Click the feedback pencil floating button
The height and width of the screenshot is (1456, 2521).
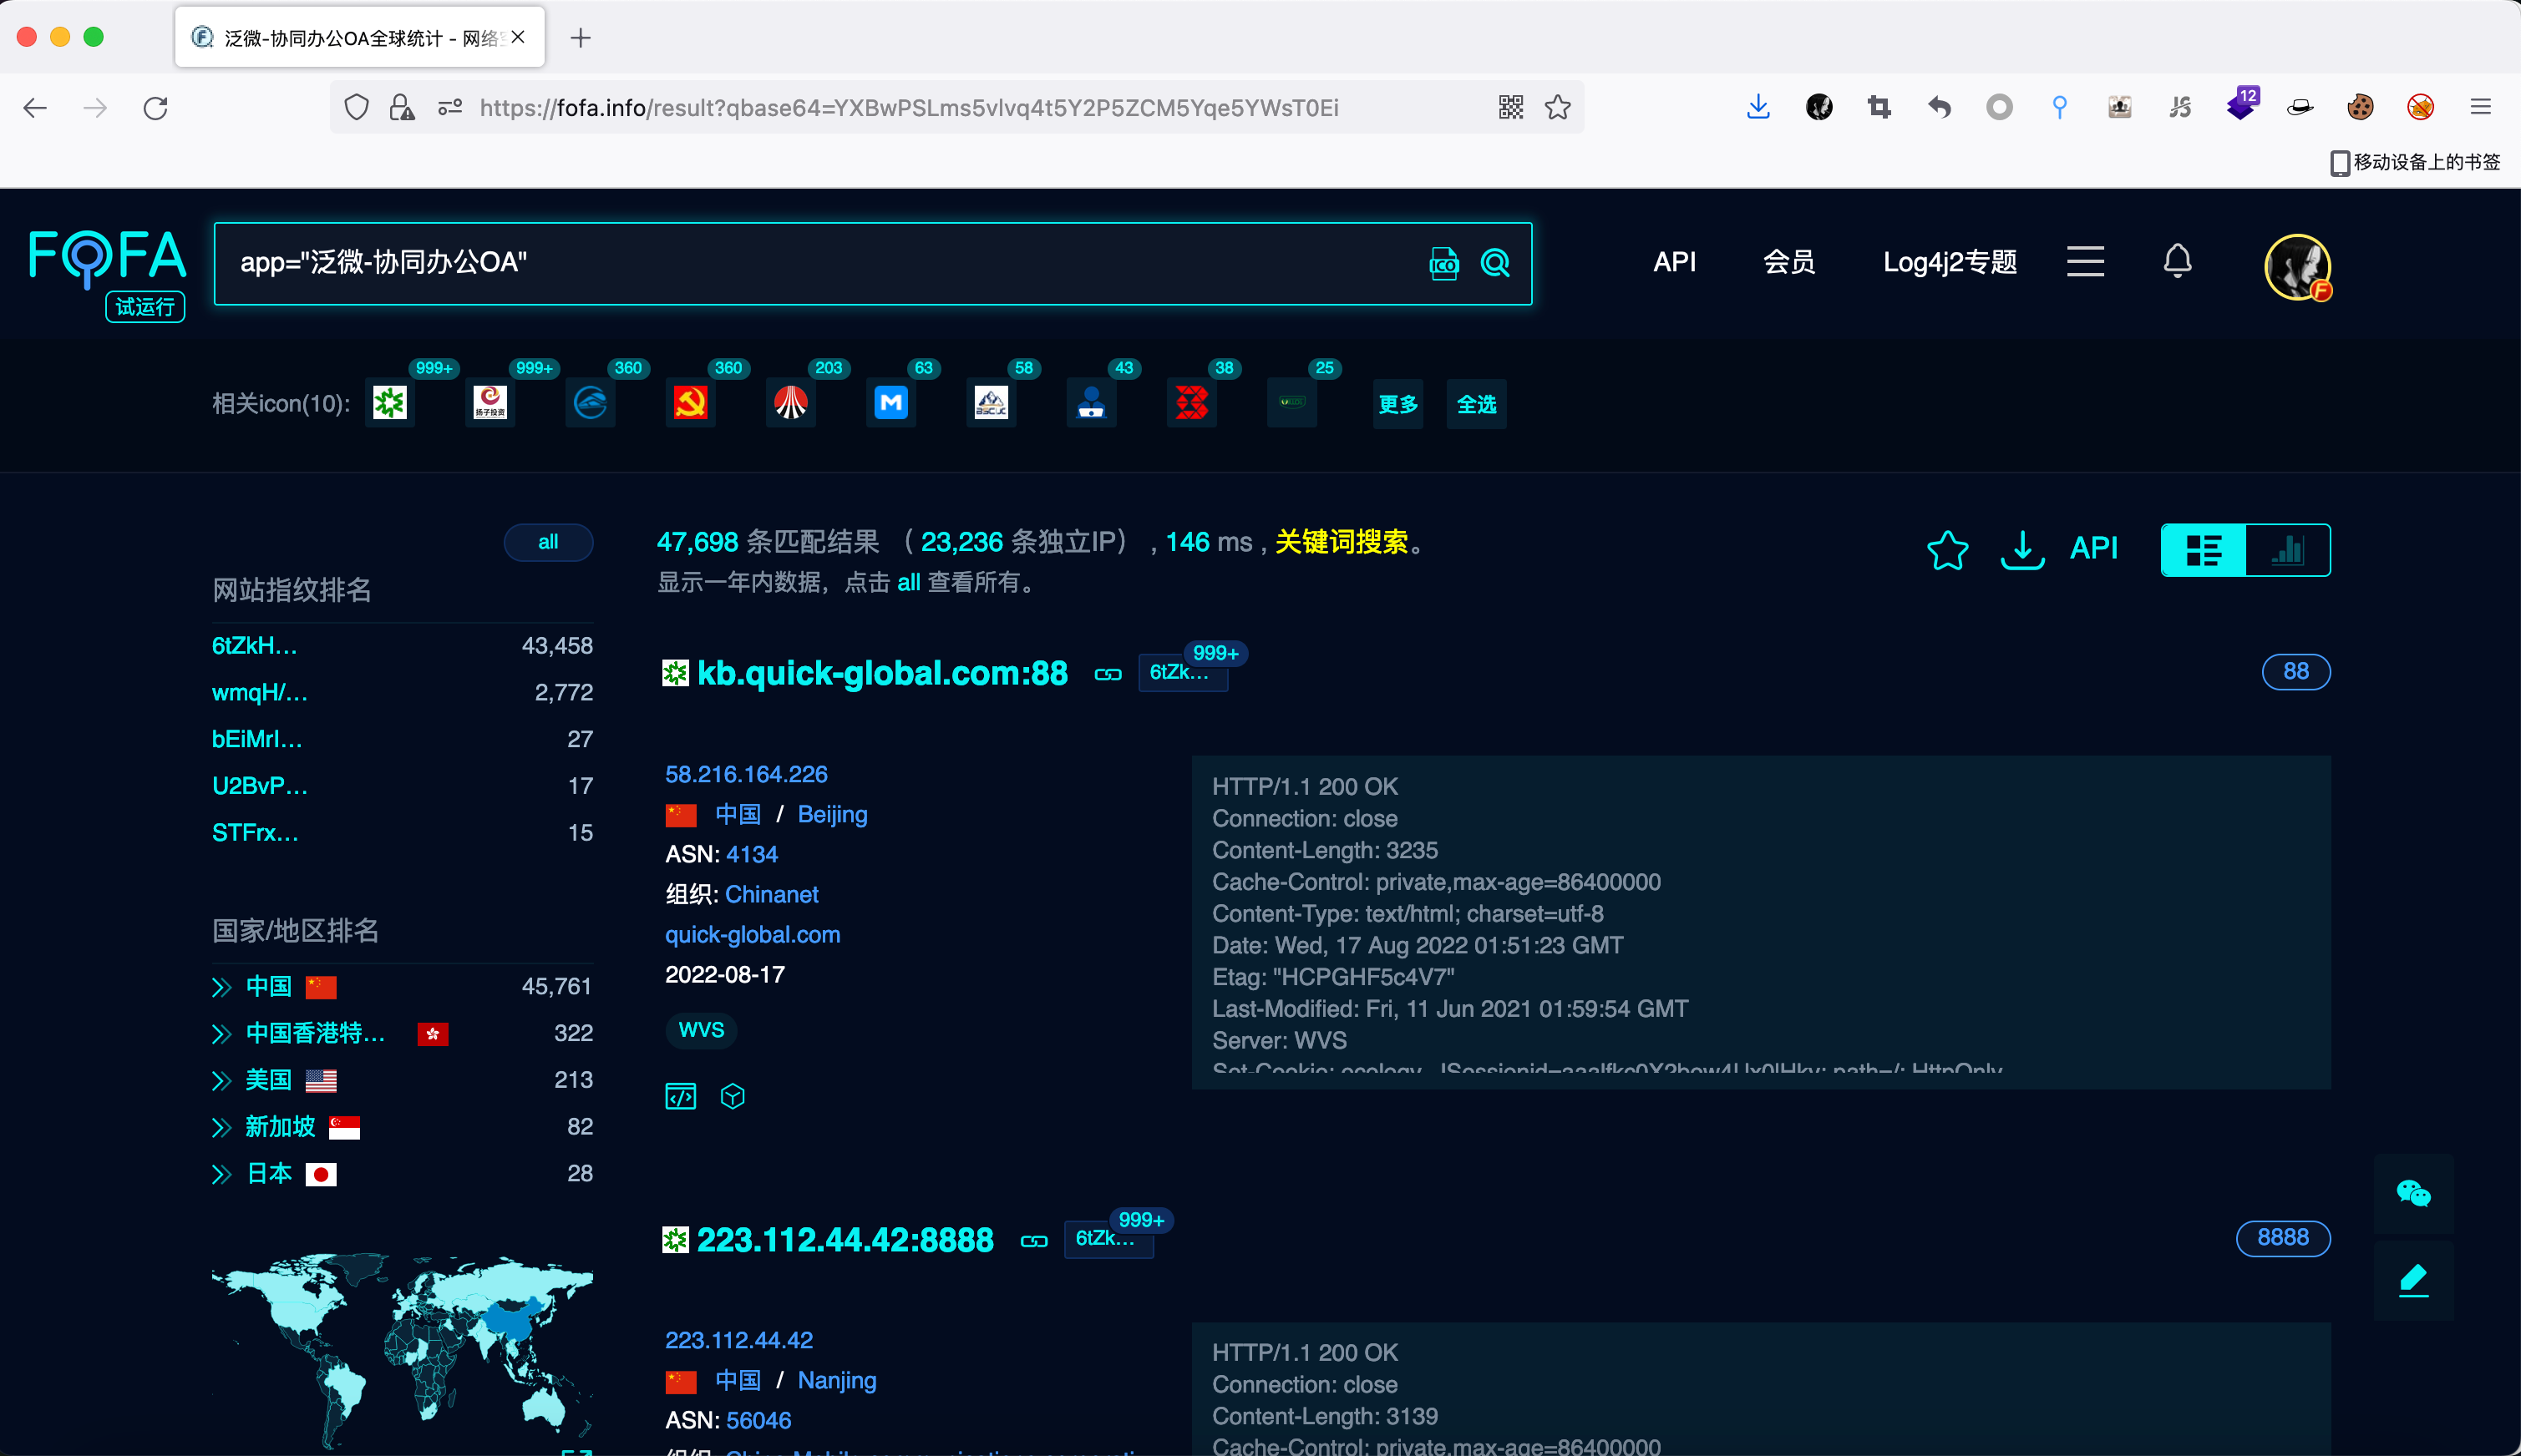point(2413,1279)
